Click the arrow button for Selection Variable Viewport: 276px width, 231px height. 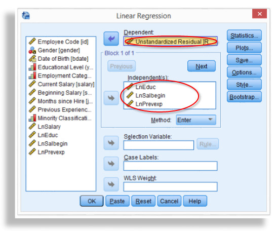111,143
